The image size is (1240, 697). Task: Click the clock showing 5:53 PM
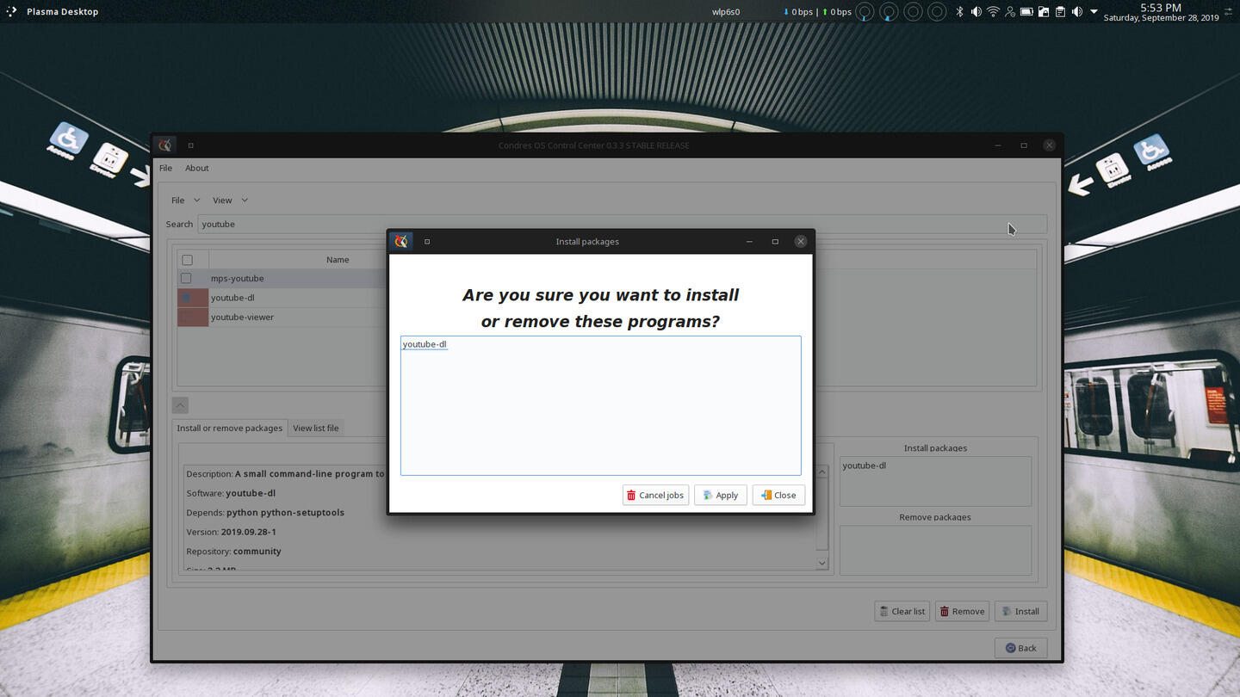pos(1161,7)
